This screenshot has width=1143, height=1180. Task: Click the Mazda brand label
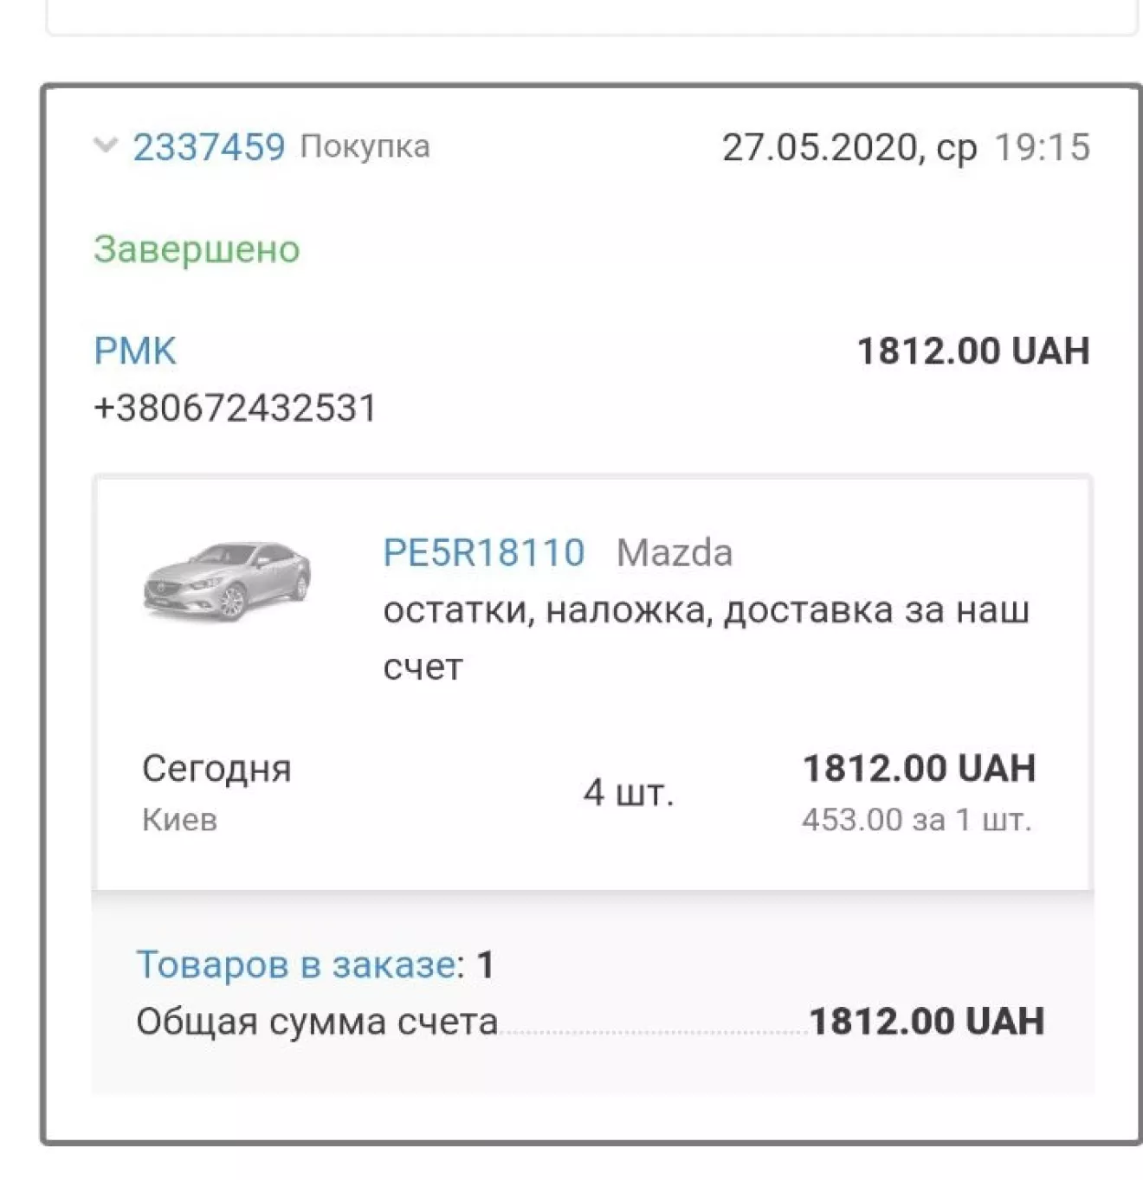[675, 552]
